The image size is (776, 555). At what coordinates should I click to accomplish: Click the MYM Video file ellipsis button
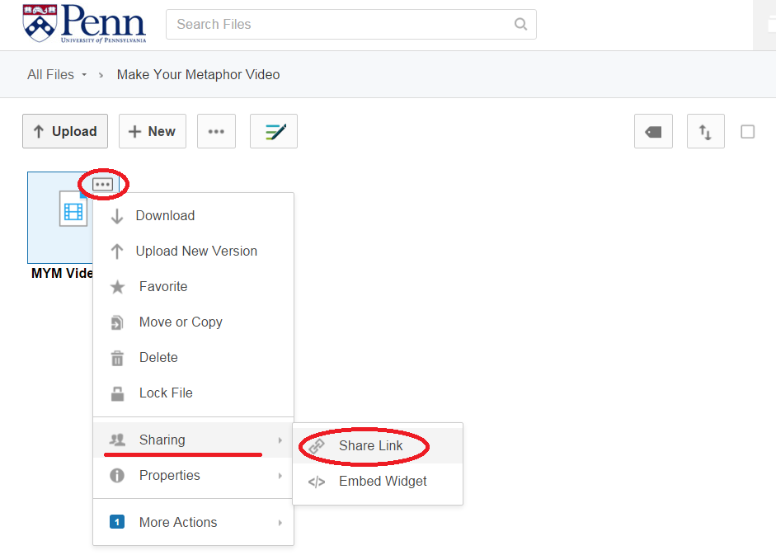point(103,185)
